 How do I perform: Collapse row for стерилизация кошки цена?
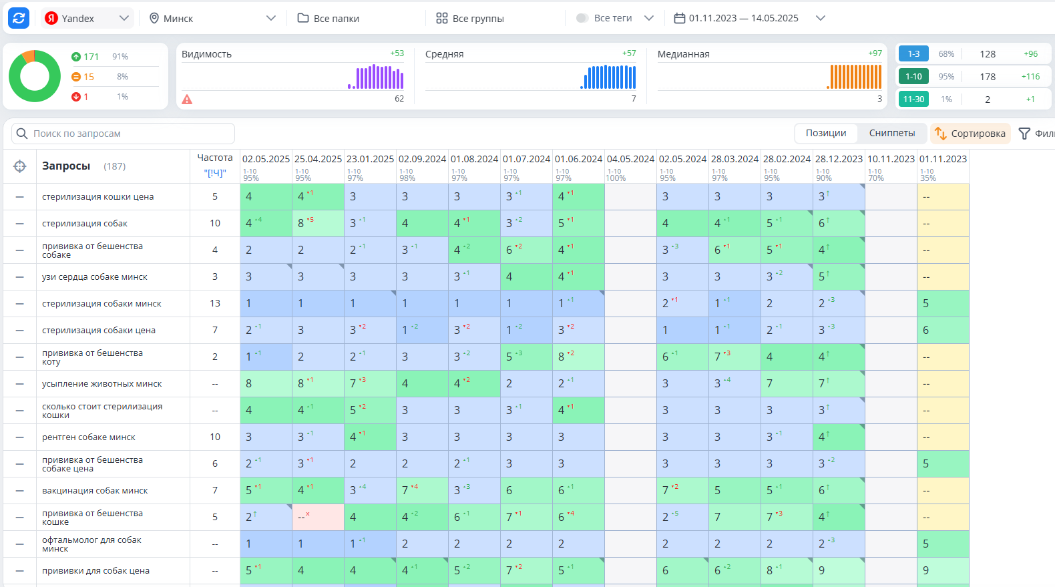coord(20,197)
